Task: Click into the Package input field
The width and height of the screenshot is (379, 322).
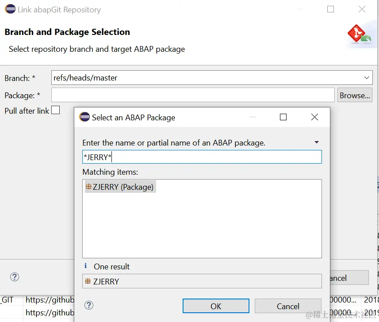Action: [193, 95]
